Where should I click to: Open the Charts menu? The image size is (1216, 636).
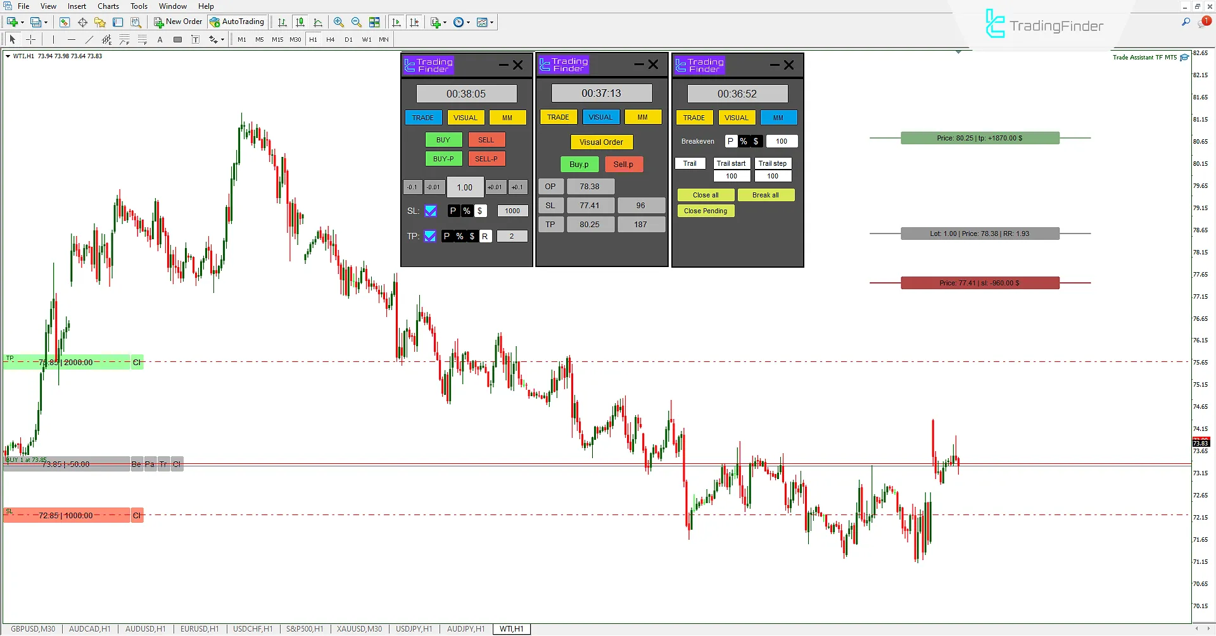[x=108, y=6]
